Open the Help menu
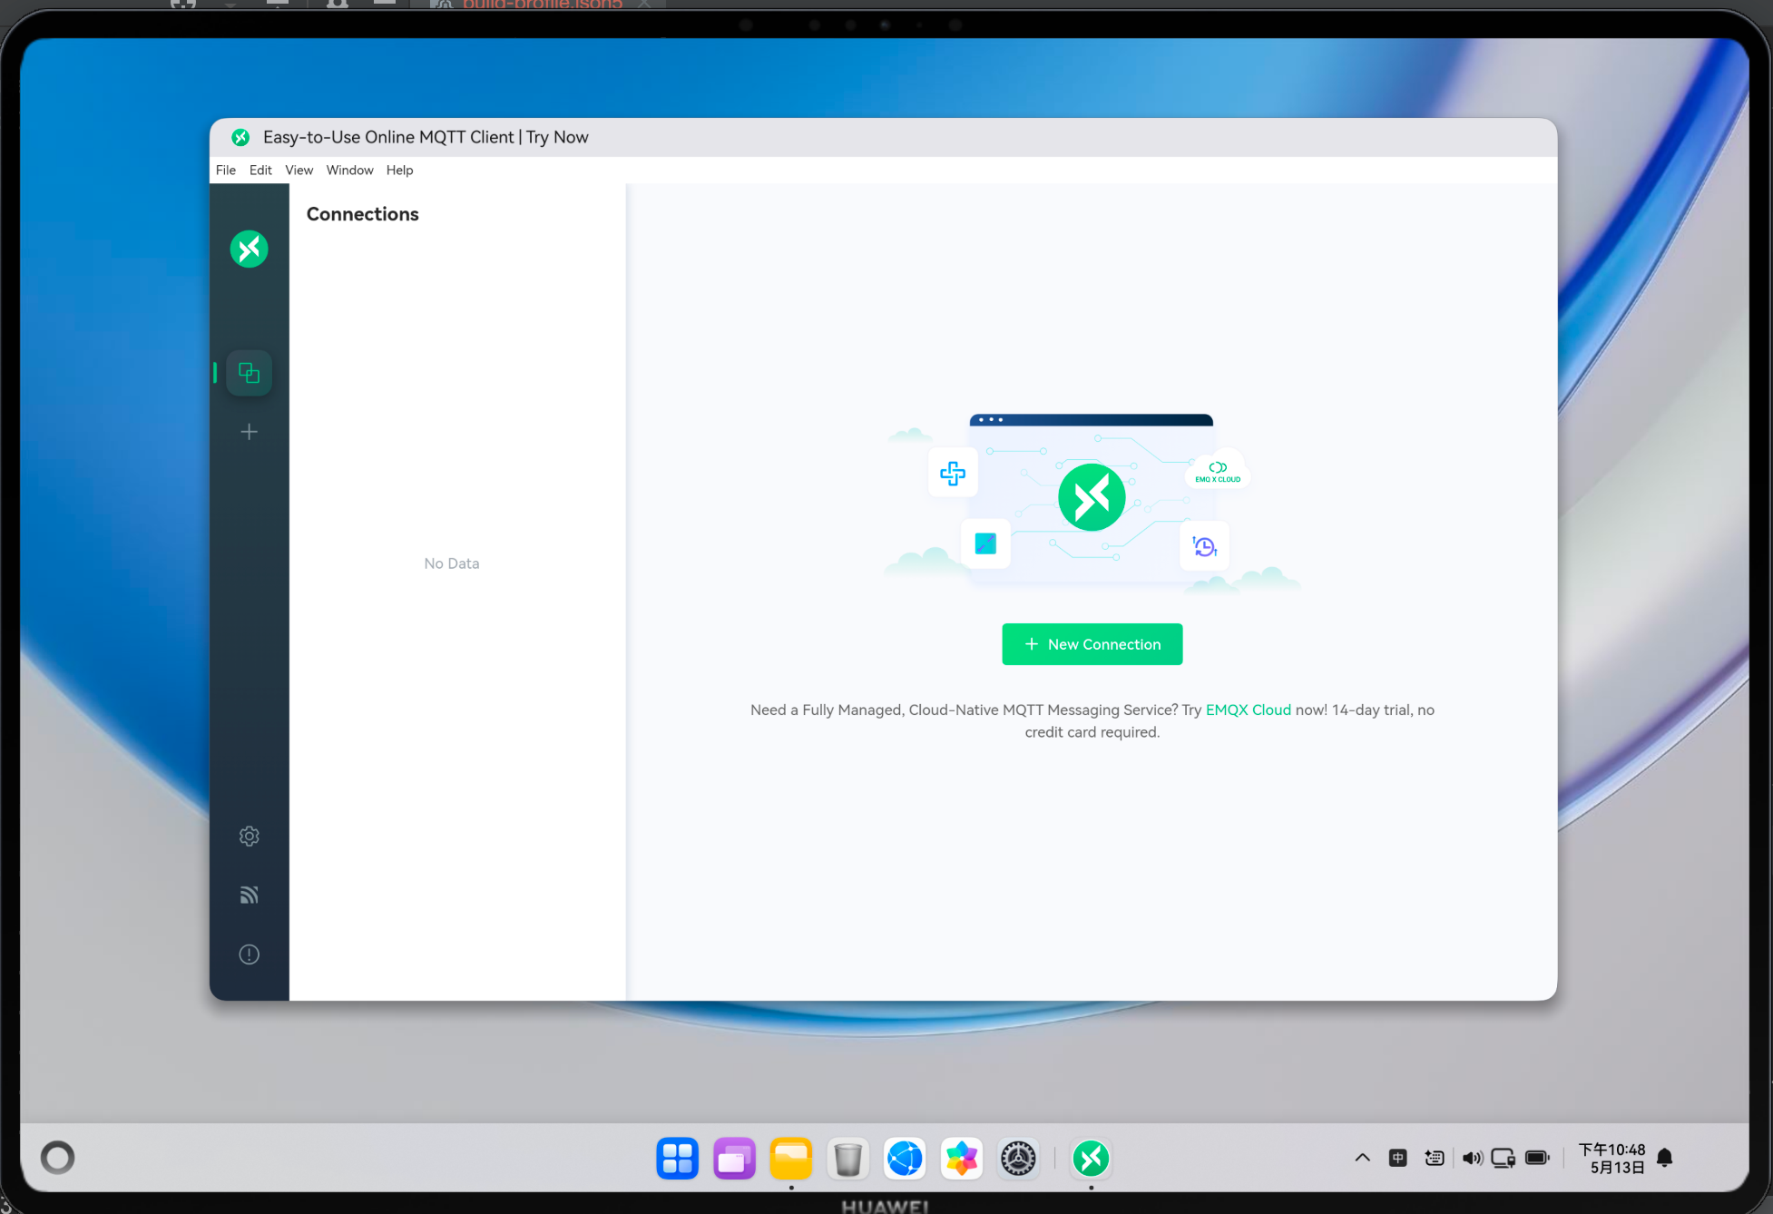Screen dimensions: 1773x1214 point(399,170)
